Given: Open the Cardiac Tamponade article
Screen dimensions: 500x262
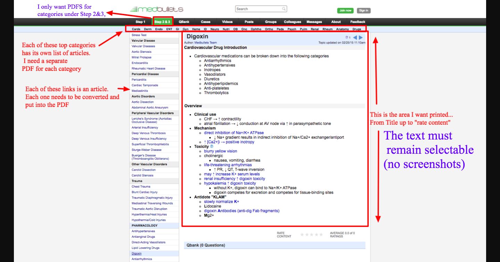Looking at the screenshot, I should click(x=145, y=85).
